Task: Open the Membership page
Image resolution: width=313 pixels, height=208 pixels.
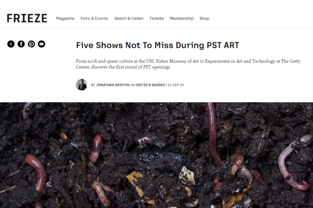Action: click(x=182, y=18)
